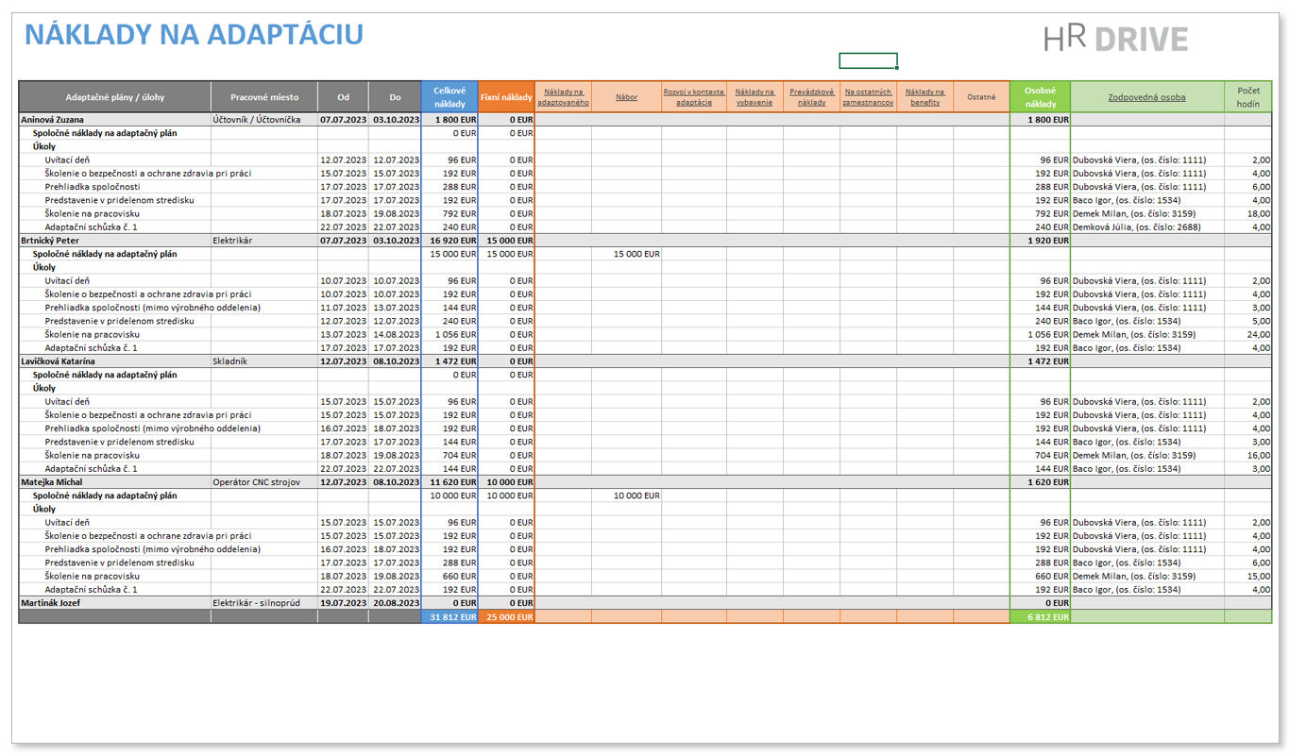Image resolution: width=1289 pixels, height=755 pixels.
Task: Click the 31 812 EUR total cell
Action: coord(449,617)
